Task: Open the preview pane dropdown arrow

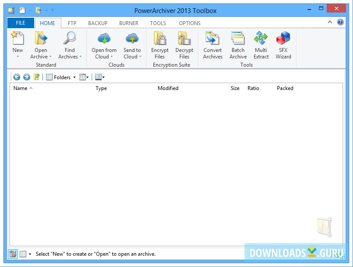Action: coord(104,77)
